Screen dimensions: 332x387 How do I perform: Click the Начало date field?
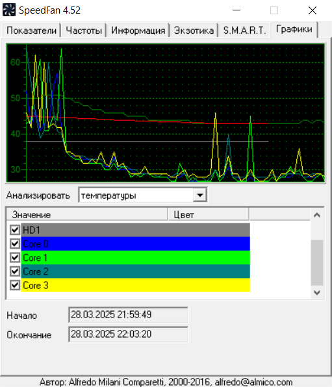pyautogui.click(x=128, y=315)
